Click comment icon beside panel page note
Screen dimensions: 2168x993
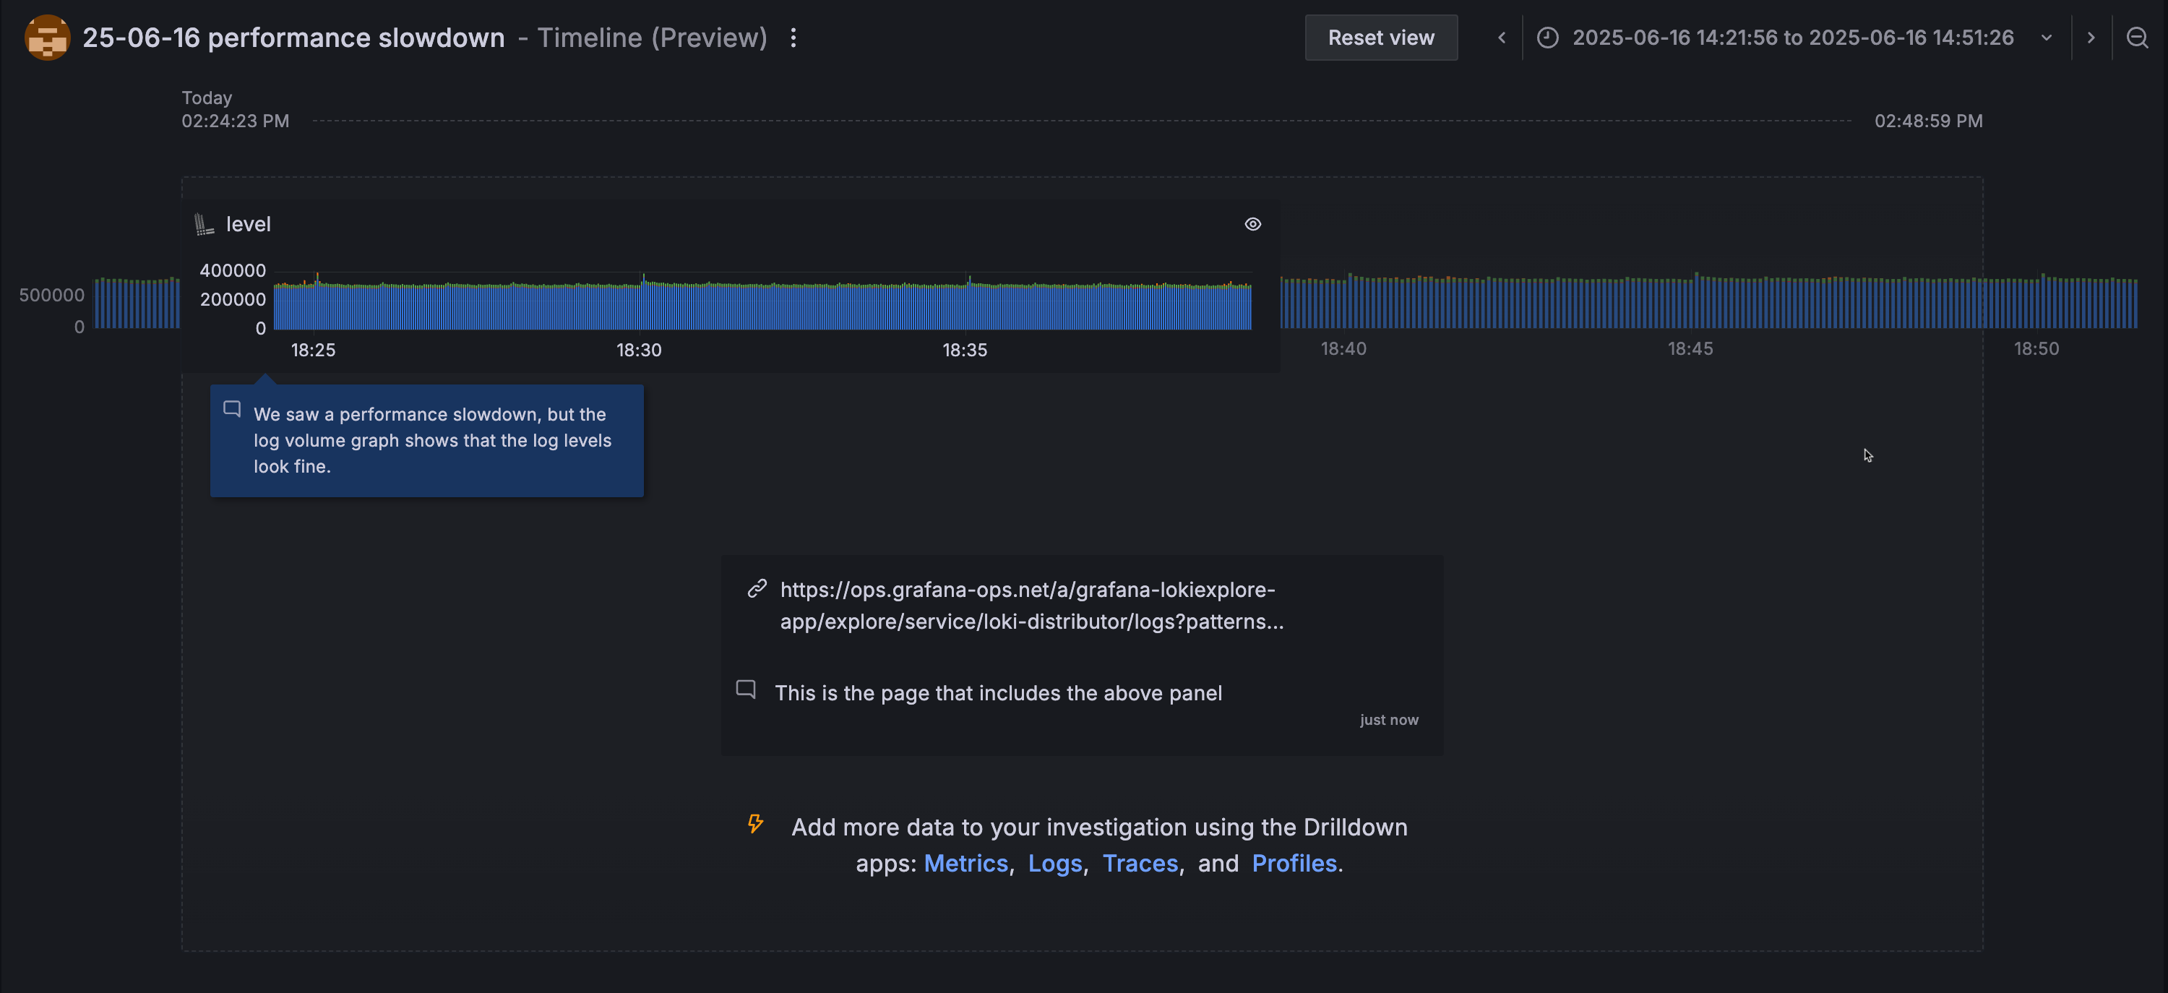pos(746,689)
